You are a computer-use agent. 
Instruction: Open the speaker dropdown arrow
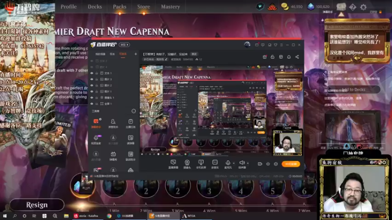(x=248, y=163)
